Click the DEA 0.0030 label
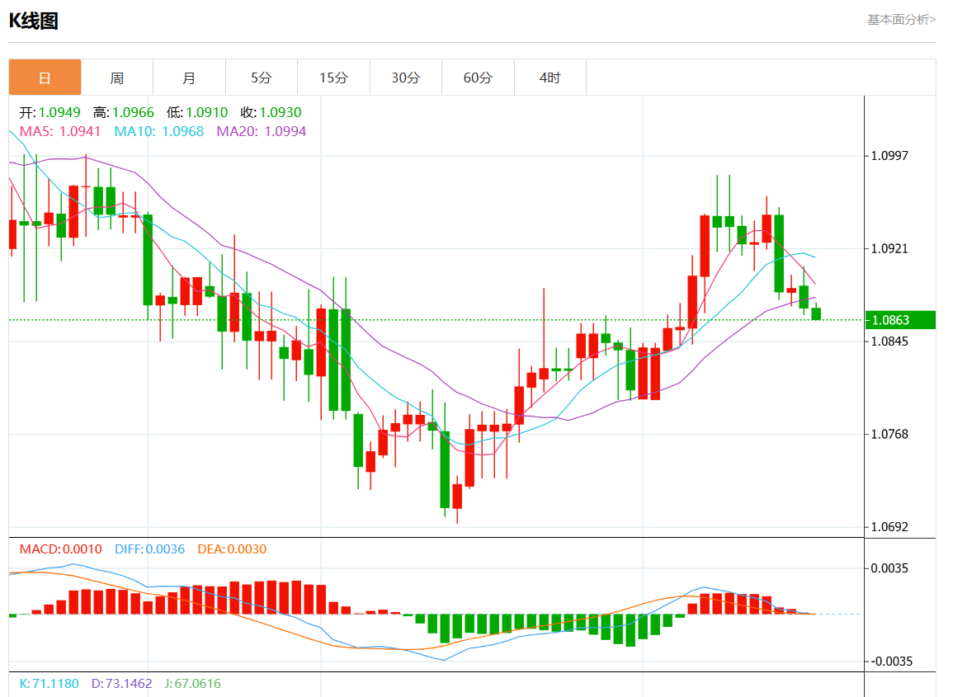This screenshot has height=697, width=953. (x=232, y=549)
